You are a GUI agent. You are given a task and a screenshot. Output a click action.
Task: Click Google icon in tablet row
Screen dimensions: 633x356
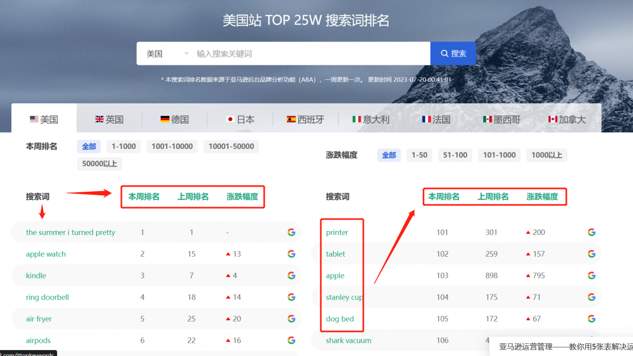click(591, 254)
